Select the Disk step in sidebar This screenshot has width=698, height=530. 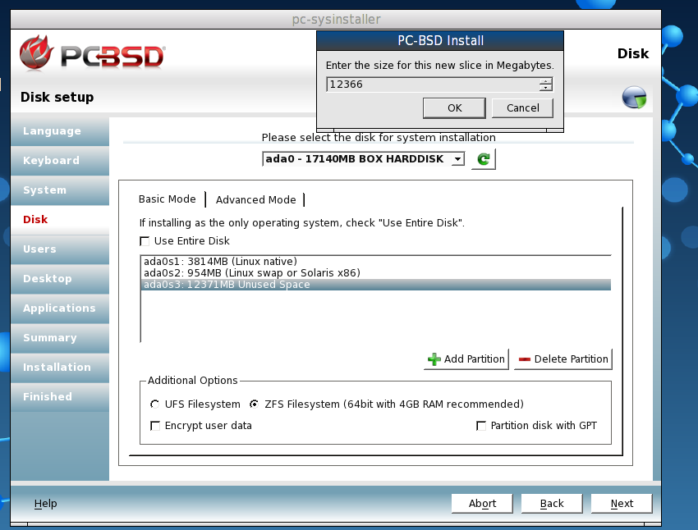(60, 220)
